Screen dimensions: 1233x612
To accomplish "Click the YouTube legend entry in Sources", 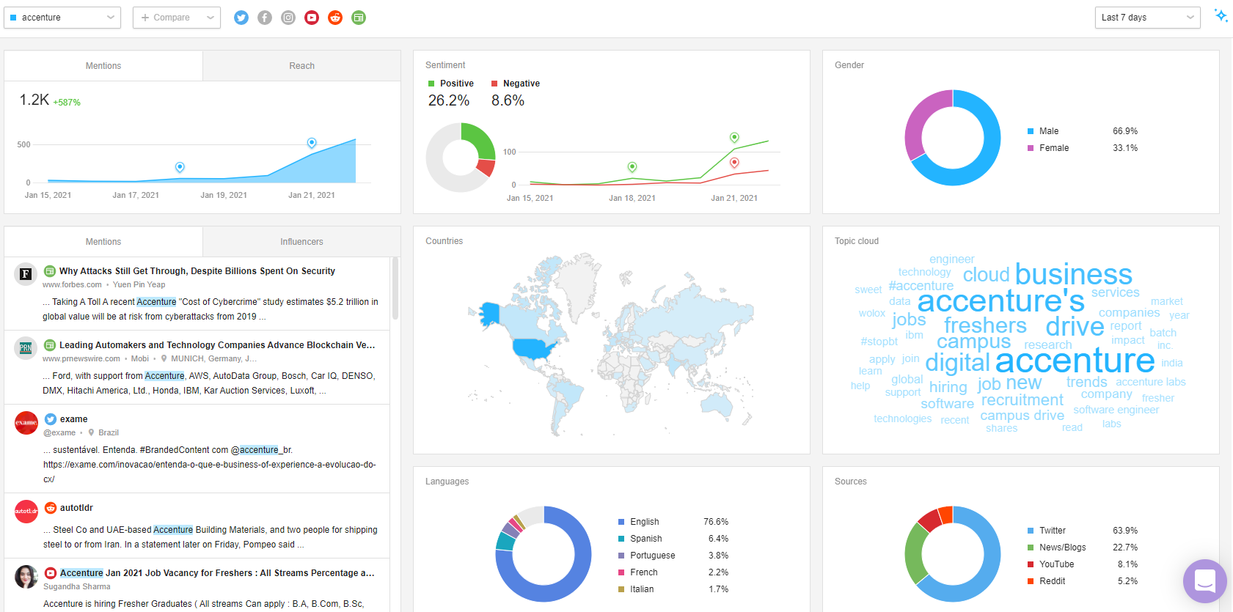I will (1083, 564).
